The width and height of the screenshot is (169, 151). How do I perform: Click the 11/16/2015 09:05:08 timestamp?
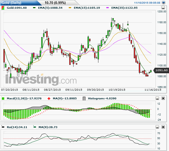click(147, 3)
